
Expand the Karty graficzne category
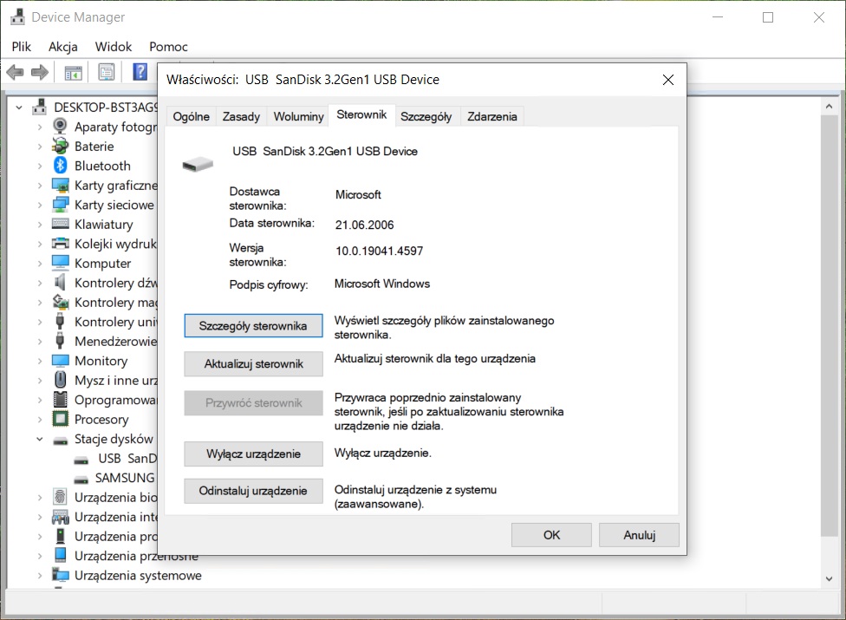[39, 185]
